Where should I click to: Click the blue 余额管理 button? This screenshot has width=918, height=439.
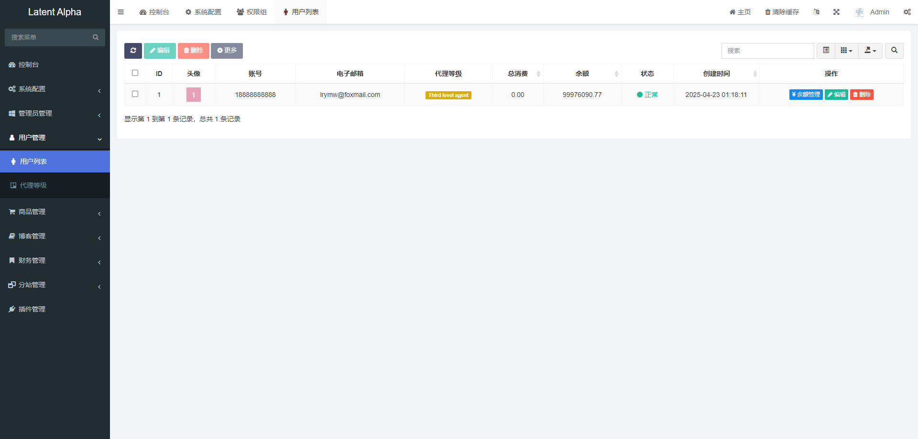(806, 95)
